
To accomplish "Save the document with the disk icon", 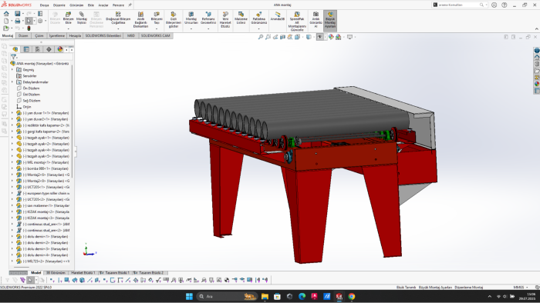I will coord(17,13).
